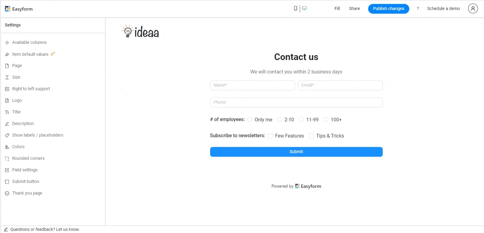Image resolution: width=484 pixels, height=233 pixels.
Task: Click the pencil icon beside feedback text
Action: coord(6,229)
